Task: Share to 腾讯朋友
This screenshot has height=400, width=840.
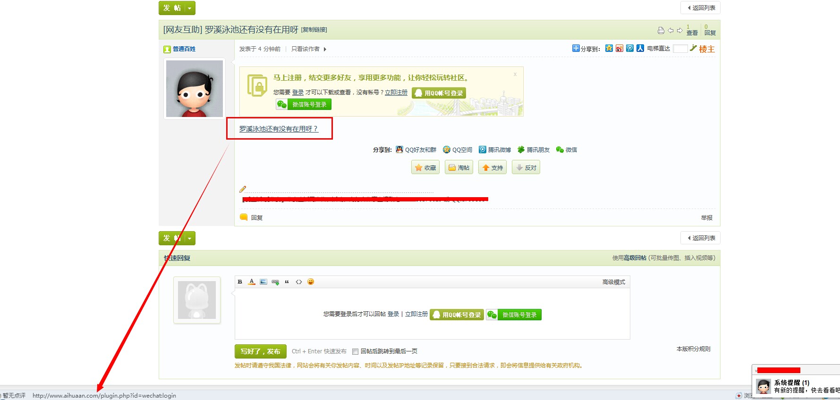Action: point(534,150)
